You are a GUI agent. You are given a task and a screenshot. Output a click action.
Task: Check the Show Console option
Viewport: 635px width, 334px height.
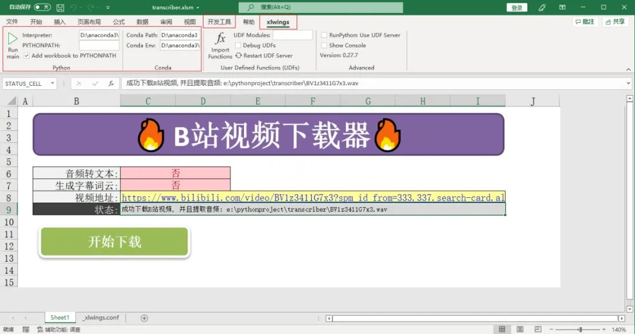pyautogui.click(x=324, y=45)
